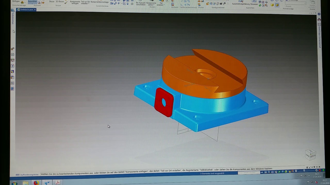
Task: Close the Drehtisch.asm document tab
Action: click(35, 10)
